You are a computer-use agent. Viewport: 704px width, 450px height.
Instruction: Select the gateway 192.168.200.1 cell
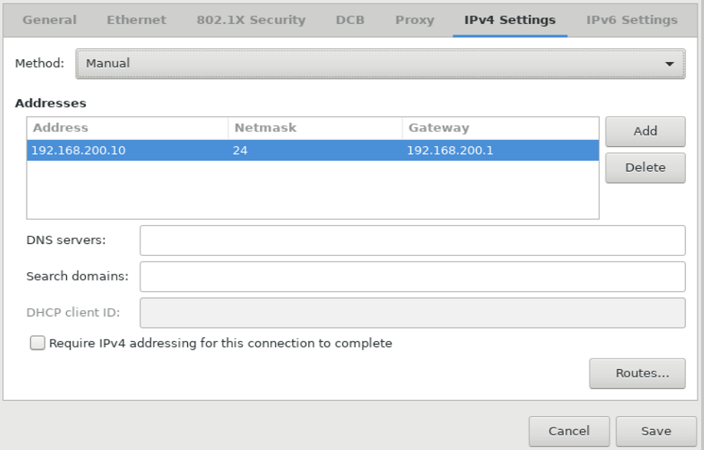click(451, 150)
